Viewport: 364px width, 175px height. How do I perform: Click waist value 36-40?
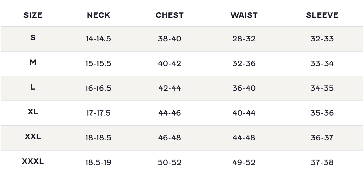click(244, 88)
